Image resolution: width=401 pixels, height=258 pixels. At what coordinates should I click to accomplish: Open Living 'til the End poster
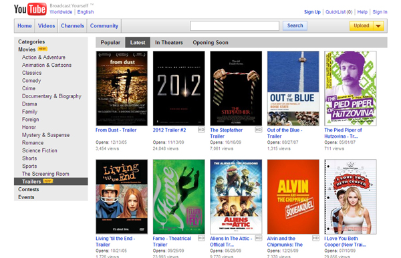pyautogui.click(x=122, y=197)
